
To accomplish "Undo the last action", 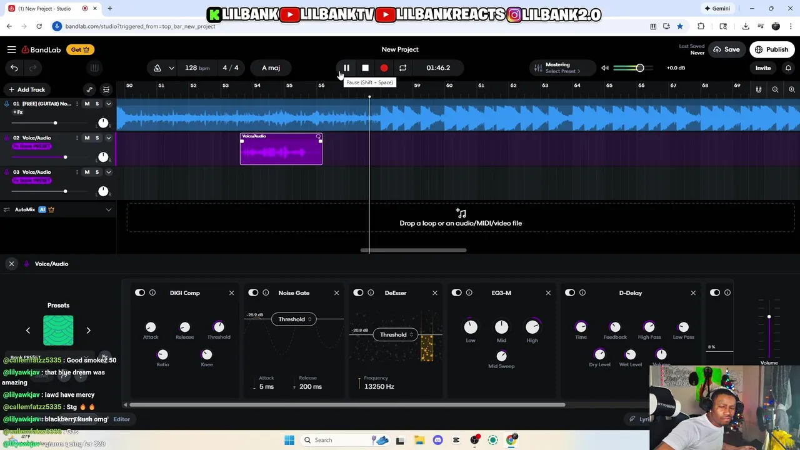I will 14,67.
